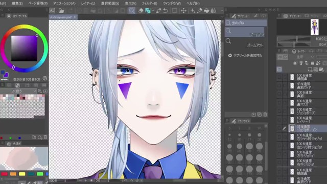Click the eraser clear icon in command bar
This screenshot has height=184, width=327.
tap(141, 11)
